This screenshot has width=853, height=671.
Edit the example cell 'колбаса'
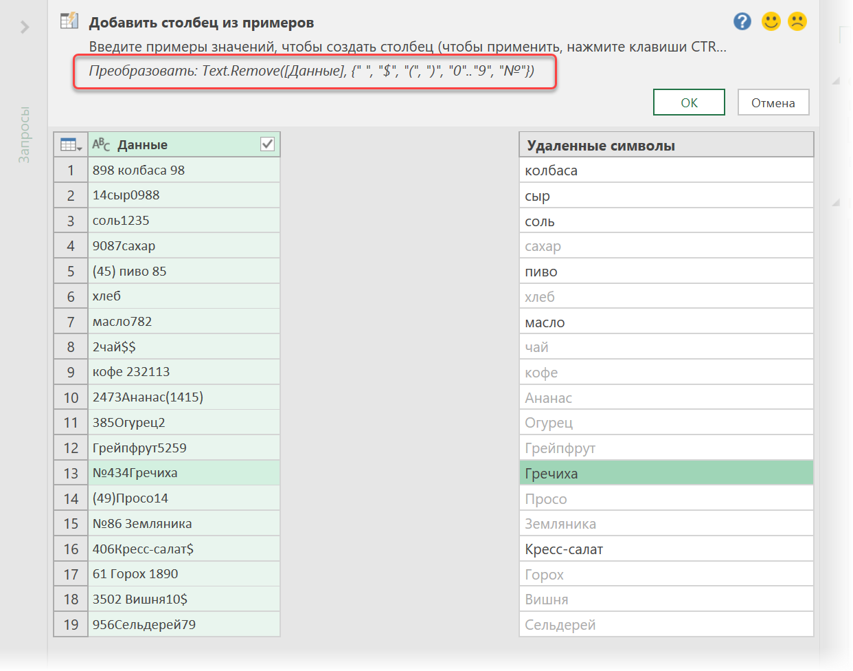point(666,170)
